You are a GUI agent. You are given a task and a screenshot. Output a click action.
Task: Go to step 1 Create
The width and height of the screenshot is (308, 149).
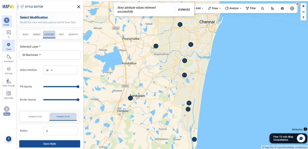pyautogui.click(x=7, y=21)
